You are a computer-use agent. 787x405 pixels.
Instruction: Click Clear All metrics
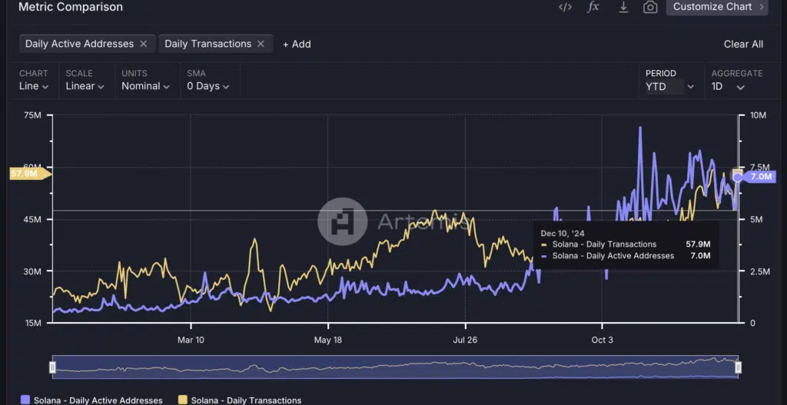[x=743, y=44]
